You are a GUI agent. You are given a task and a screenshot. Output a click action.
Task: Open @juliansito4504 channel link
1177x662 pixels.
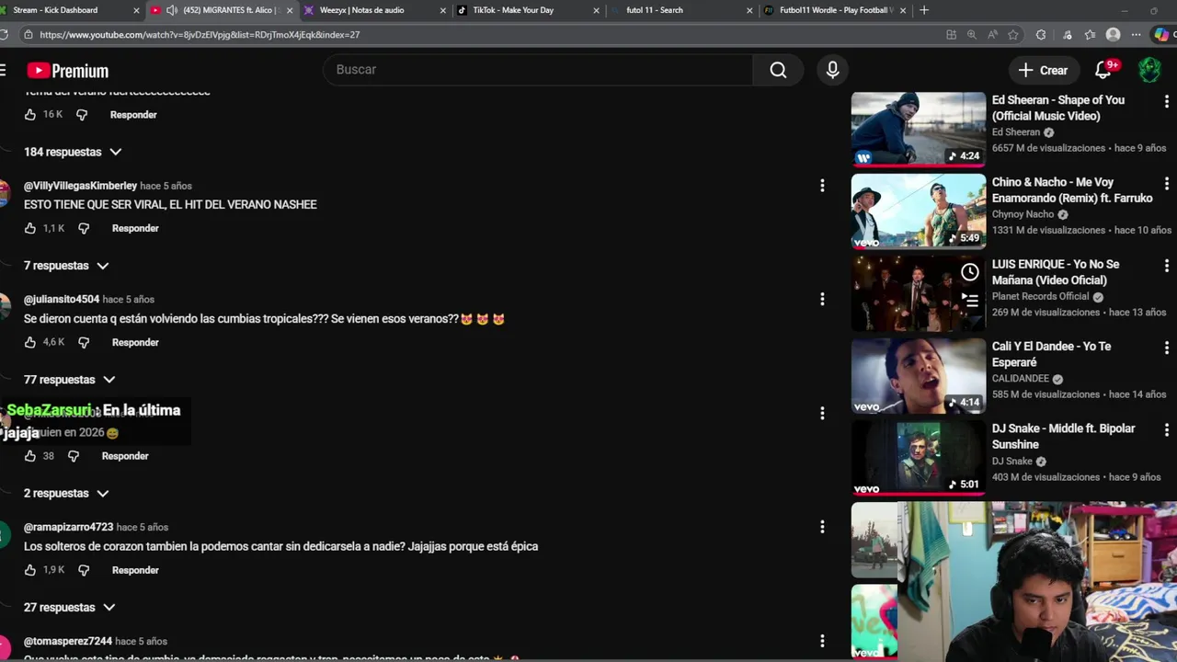click(x=62, y=299)
